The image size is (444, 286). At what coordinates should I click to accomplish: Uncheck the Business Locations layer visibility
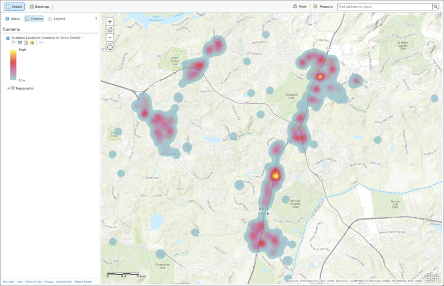pos(7,38)
